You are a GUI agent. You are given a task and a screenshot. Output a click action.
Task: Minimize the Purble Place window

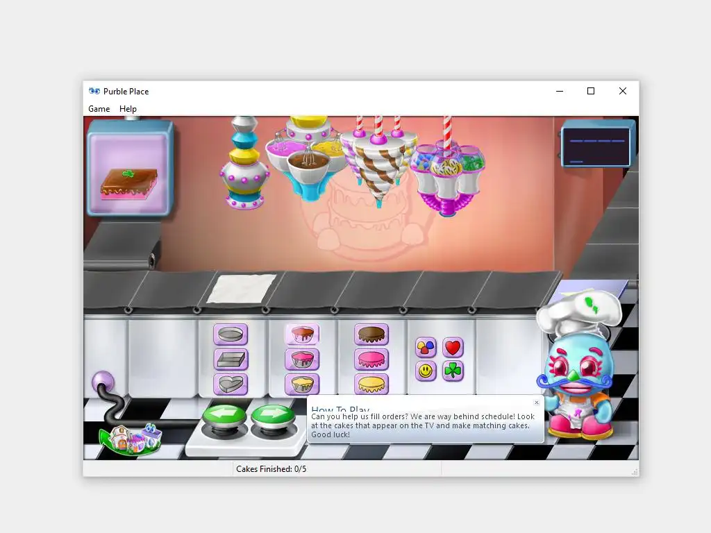(x=560, y=91)
